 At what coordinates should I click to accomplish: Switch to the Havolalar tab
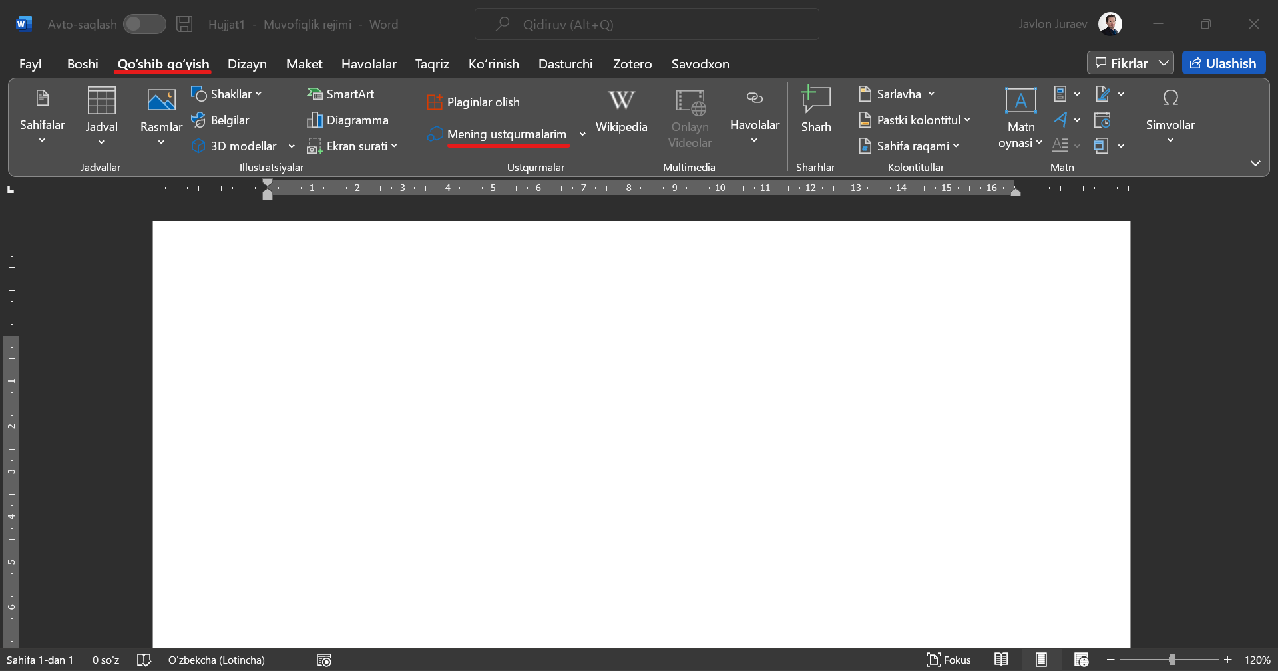(369, 64)
